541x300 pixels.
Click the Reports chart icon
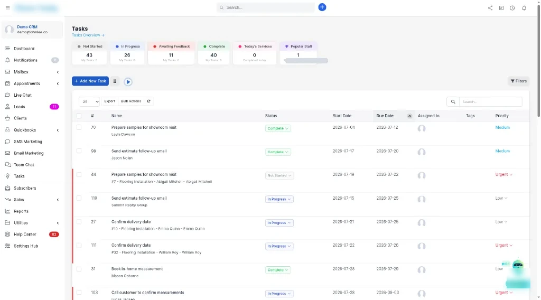pyautogui.click(x=7, y=211)
